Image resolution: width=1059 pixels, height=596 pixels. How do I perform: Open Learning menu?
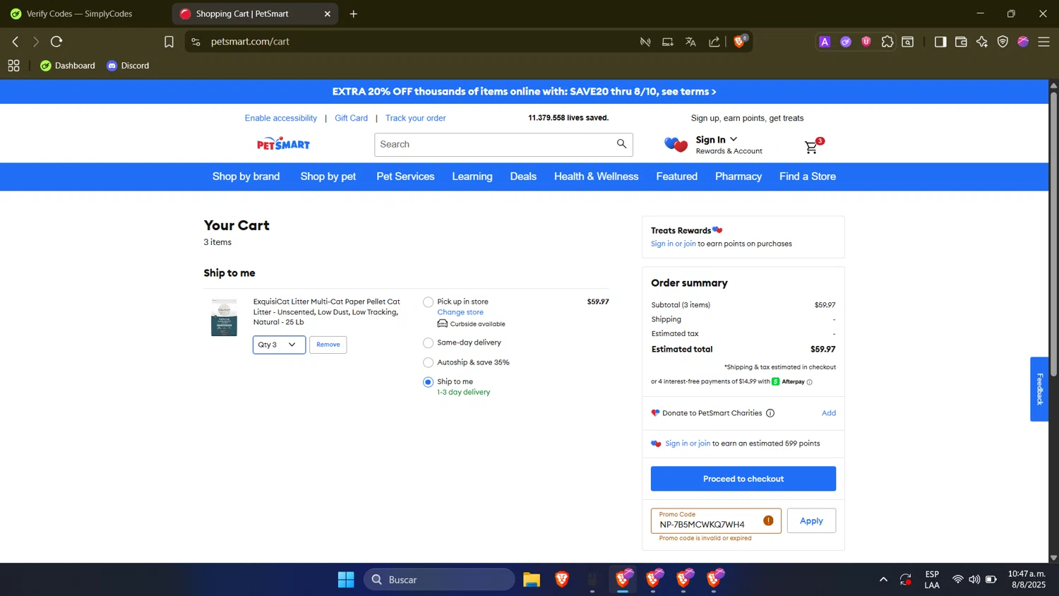coord(472,177)
